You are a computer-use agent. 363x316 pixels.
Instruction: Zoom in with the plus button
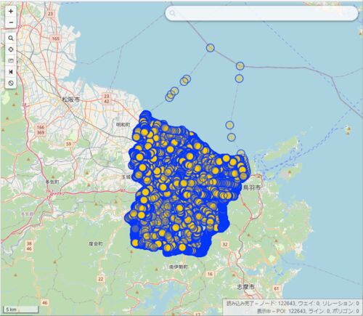(x=11, y=12)
